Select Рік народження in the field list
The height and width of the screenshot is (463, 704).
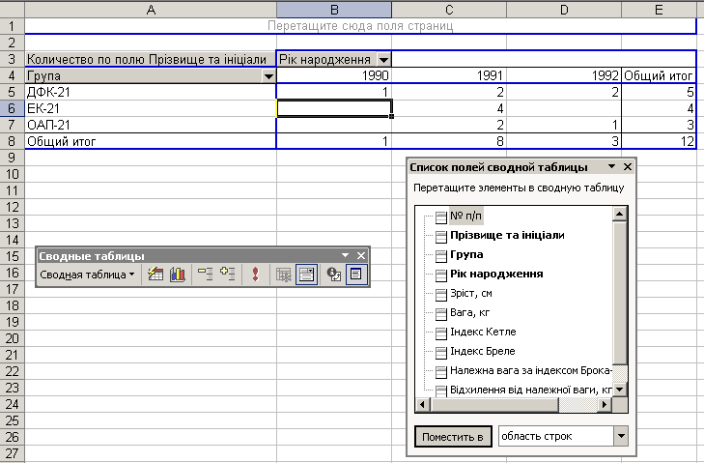click(x=496, y=274)
